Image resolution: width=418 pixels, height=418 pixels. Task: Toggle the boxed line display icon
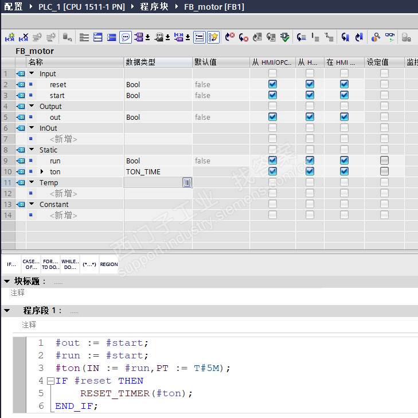click(x=200, y=37)
